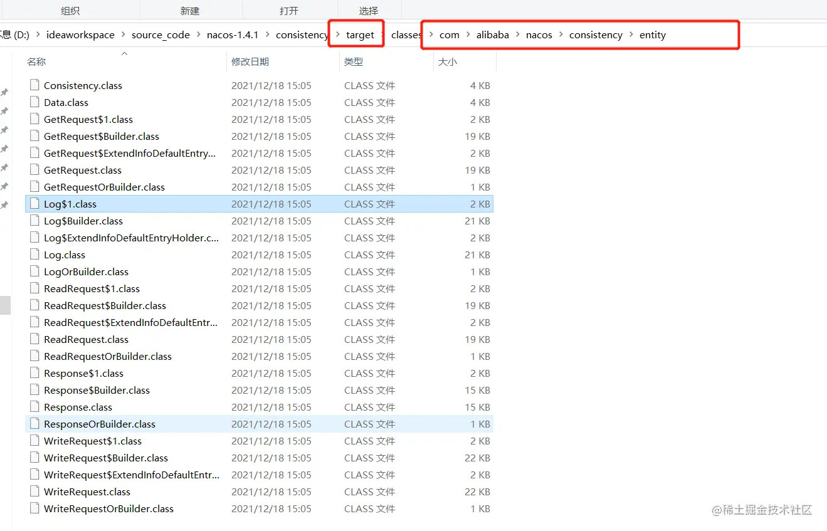The height and width of the screenshot is (531, 827).
Task: Click the D: drive breadcrumb in address bar
Action: pos(15,35)
